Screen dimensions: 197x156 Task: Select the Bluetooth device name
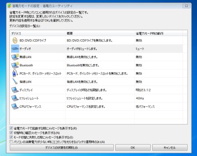point(26,65)
